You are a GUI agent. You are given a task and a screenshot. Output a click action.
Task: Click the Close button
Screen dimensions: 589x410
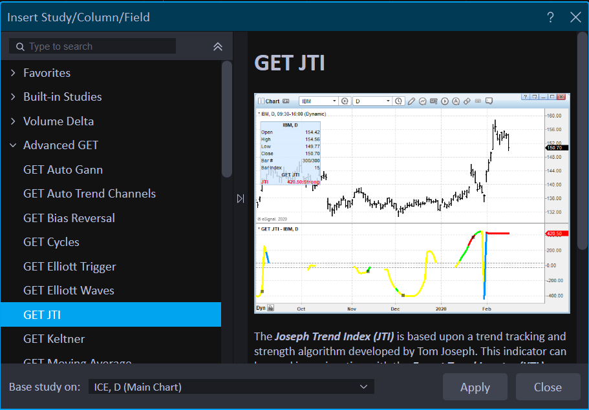[x=548, y=387]
